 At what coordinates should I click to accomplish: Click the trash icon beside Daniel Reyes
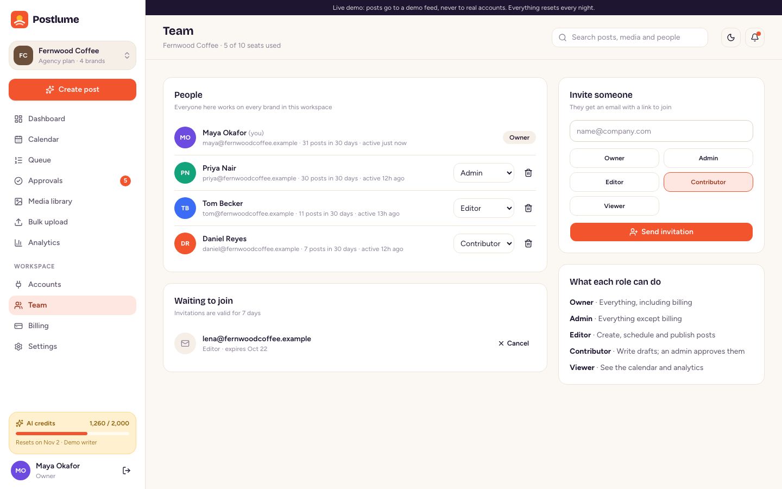pos(528,243)
